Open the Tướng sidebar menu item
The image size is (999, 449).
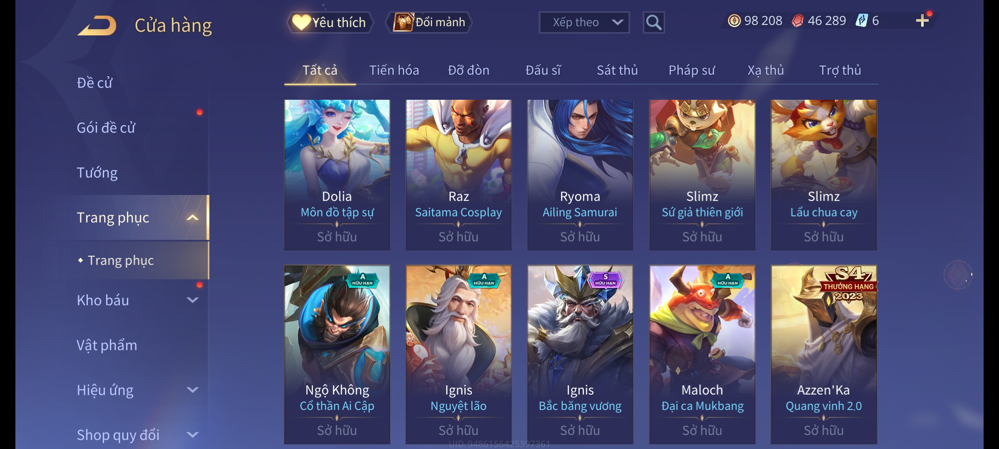[x=97, y=173]
